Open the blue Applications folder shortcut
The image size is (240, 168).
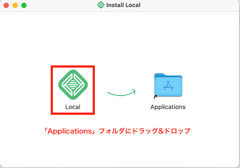pos(168,85)
